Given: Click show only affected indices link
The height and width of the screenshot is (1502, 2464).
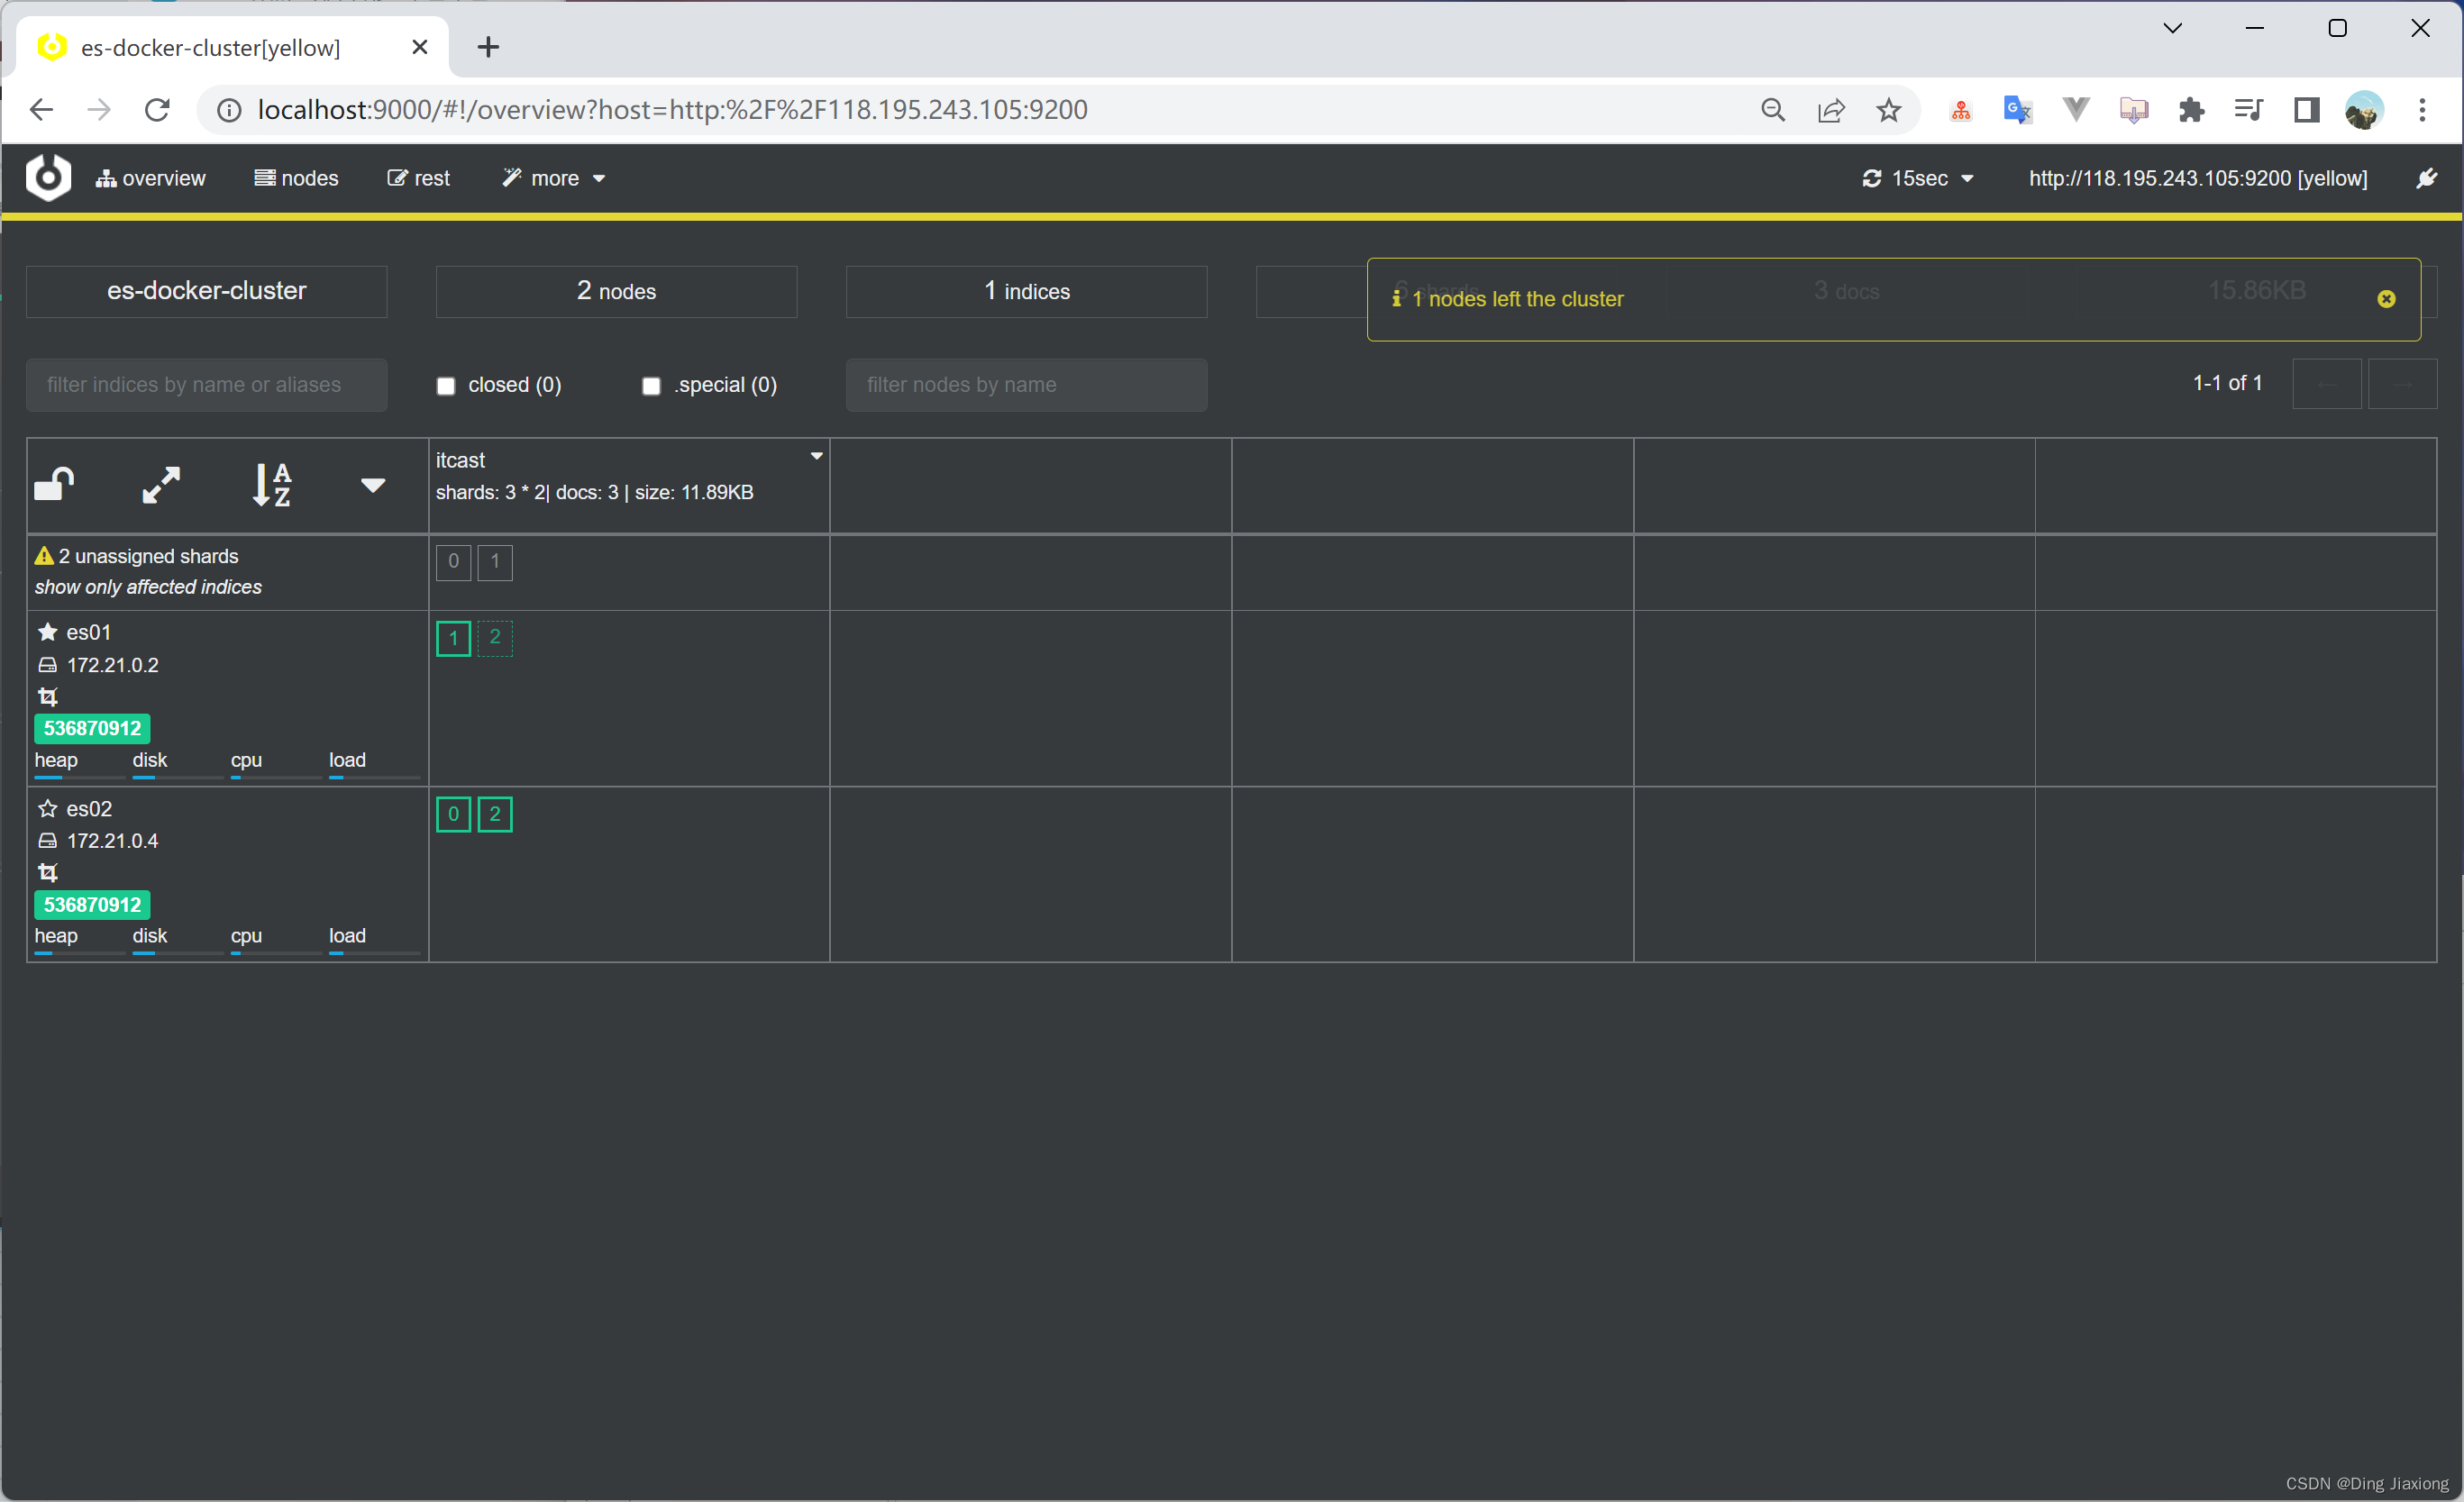Looking at the screenshot, I should pyautogui.click(x=148, y=587).
